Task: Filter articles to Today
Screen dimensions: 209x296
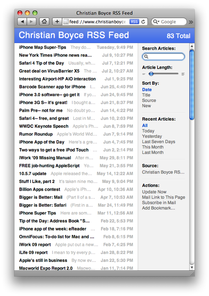Action: (148, 131)
